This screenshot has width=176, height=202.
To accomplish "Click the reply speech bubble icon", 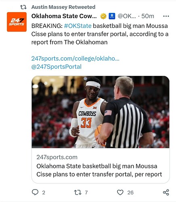I will click(35, 192).
